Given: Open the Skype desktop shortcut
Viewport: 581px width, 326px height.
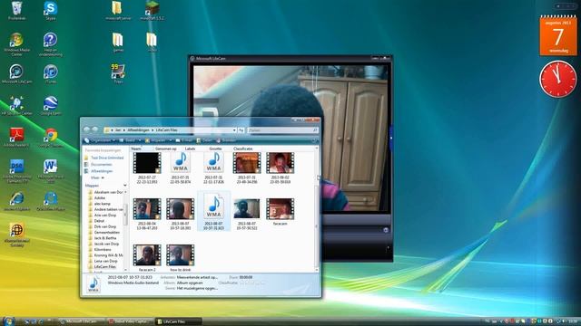Looking at the screenshot, I should [51, 10].
